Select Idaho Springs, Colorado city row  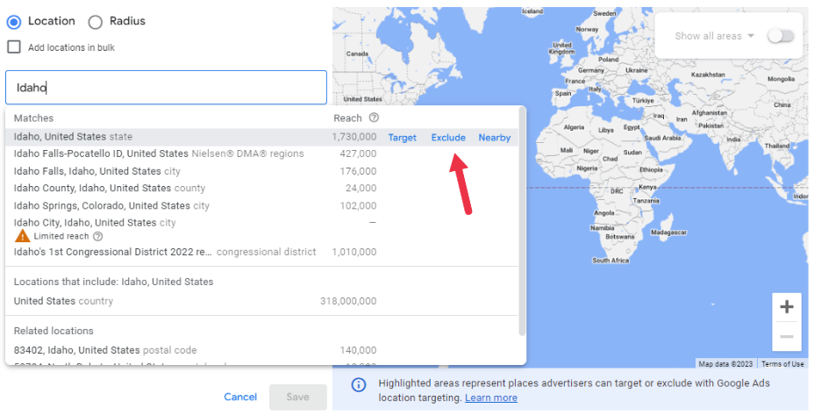[261, 205]
